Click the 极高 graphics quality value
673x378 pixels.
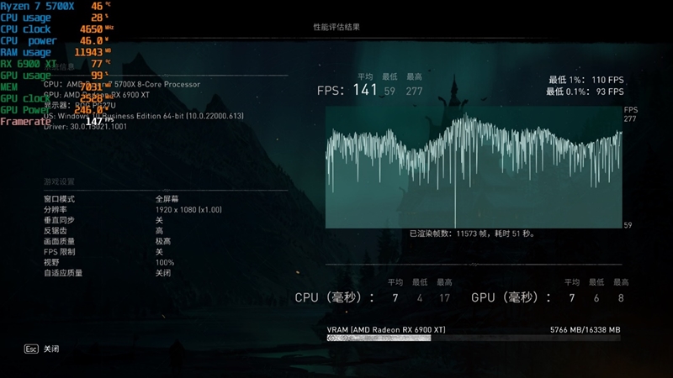(163, 241)
